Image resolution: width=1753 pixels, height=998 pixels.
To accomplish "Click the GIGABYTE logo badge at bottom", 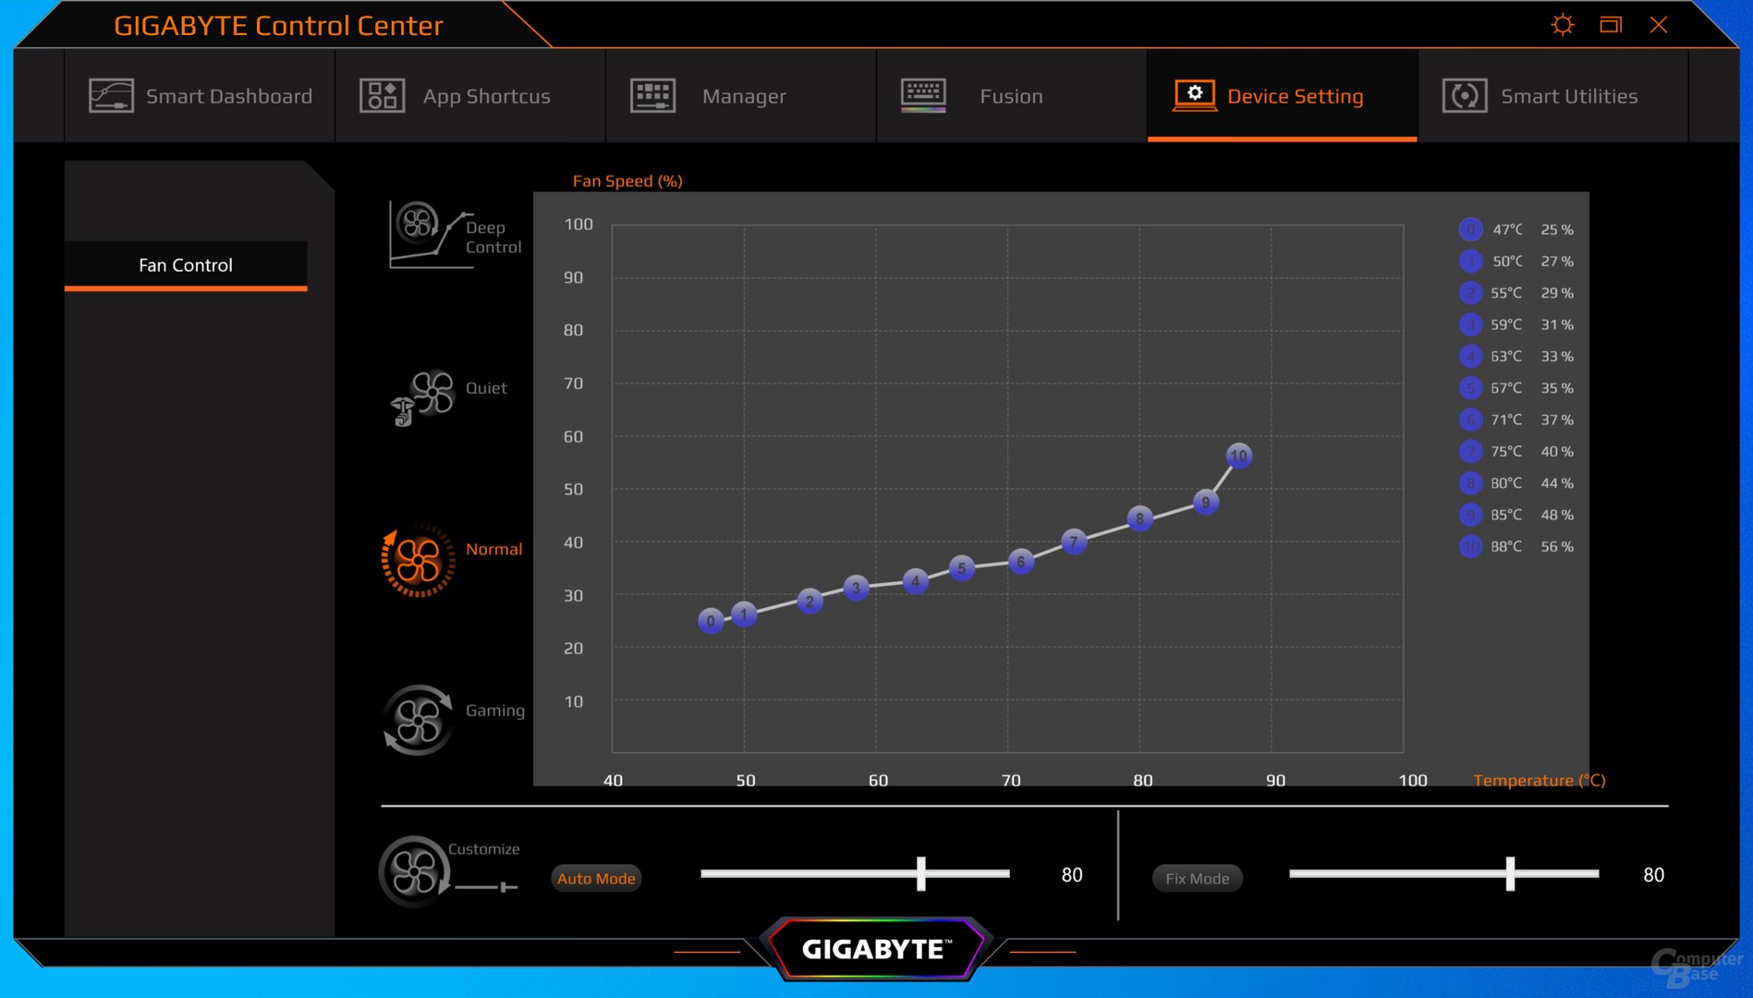I will tap(875, 949).
